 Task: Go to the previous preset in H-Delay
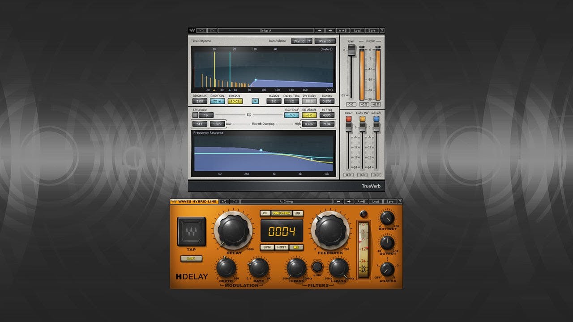(339, 201)
